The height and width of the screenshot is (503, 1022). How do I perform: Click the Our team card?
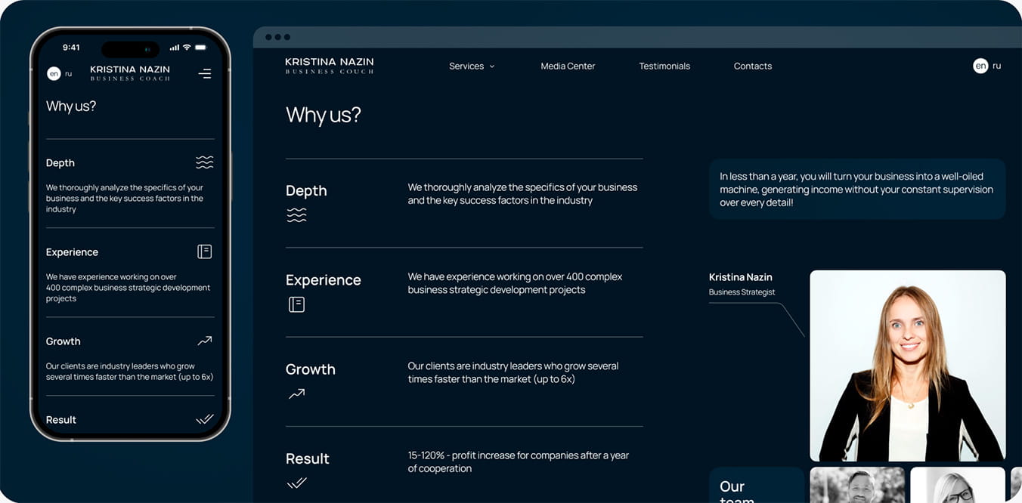[x=757, y=485]
